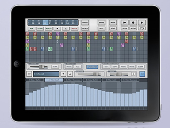This screenshot has width=170, height=128.
Task: Switch to the MIXER view
Action: pyautogui.click(x=113, y=23)
